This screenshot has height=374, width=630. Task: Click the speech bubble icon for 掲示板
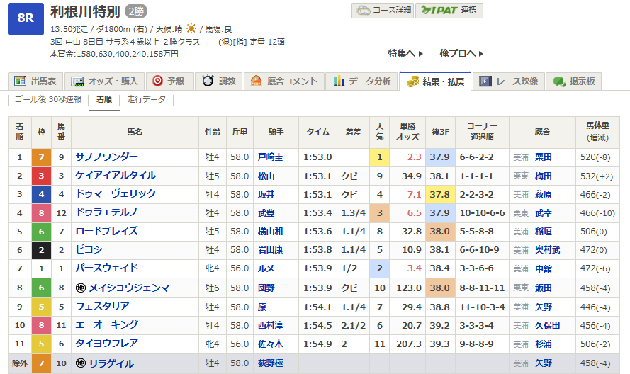[559, 81]
